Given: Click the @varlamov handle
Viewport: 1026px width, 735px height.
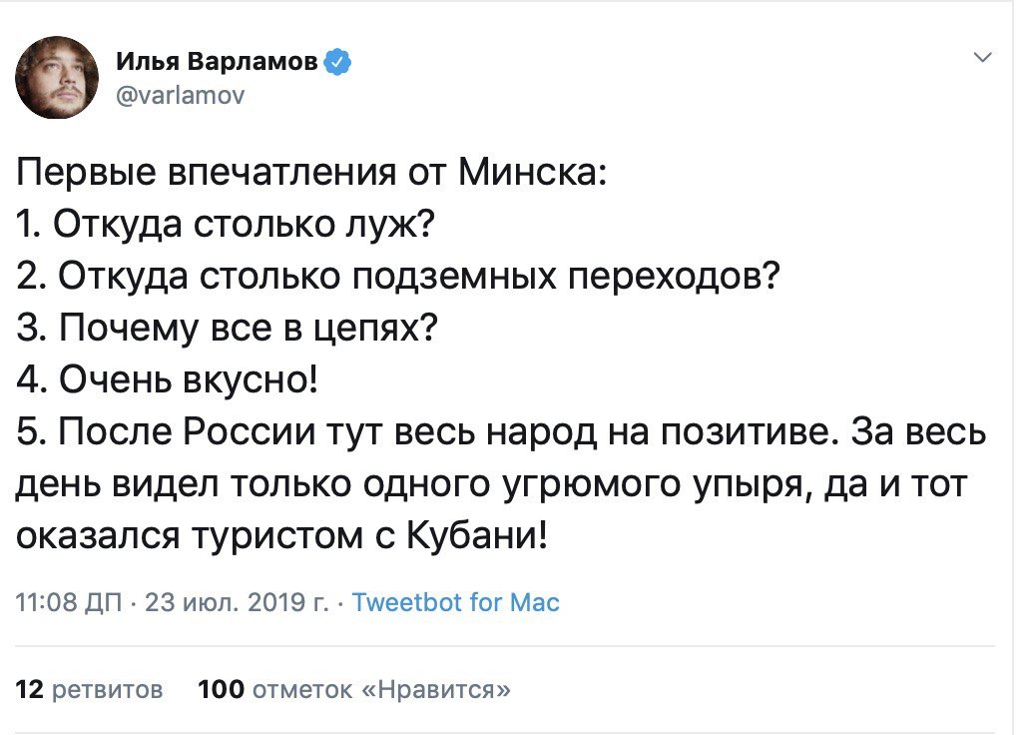Looking at the screenshot, I should pyautogui.click(x=181, y=96).
